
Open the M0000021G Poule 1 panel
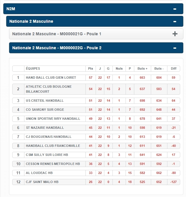pos(87,34)
